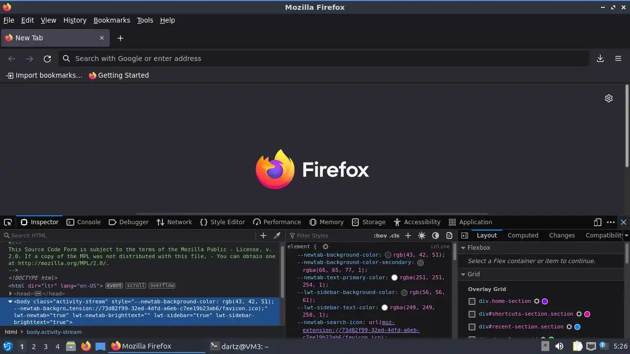Image resolution: width=630 pixels, height=354 pixels.
Task: Open the Storage tab
Action: click(x=369, y=222)
